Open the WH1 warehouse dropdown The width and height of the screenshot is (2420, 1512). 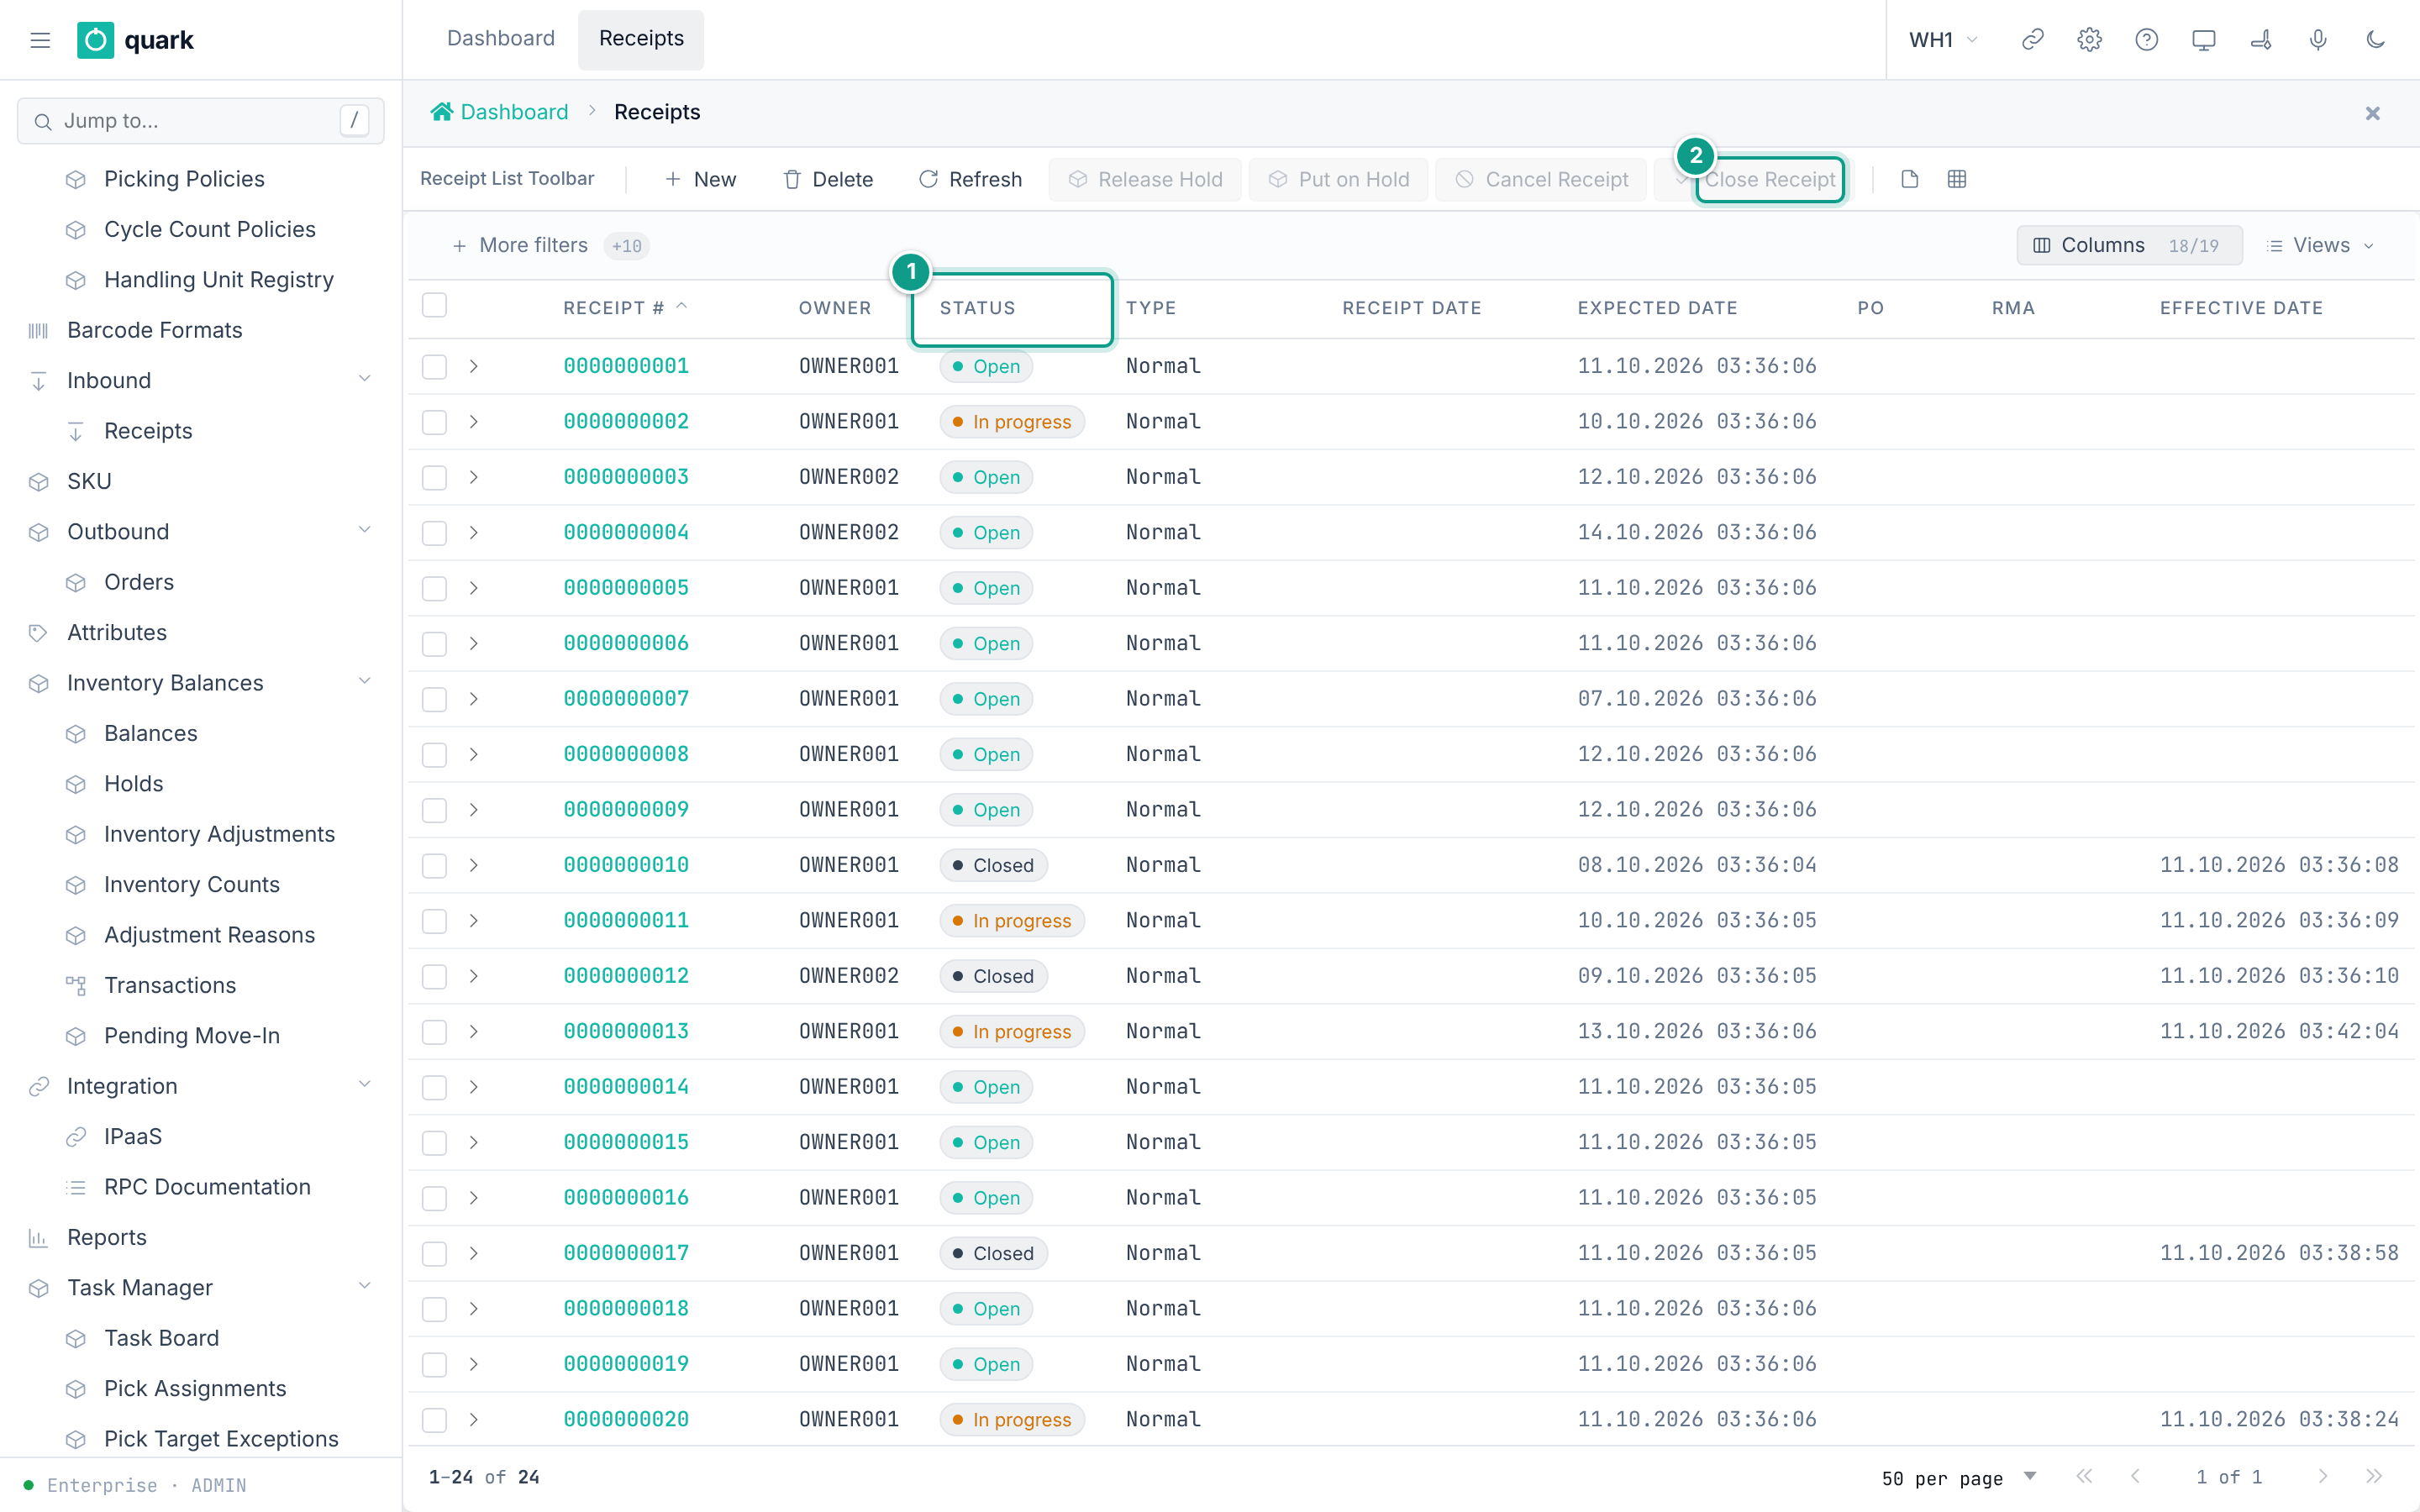(x=1943, y=40)
